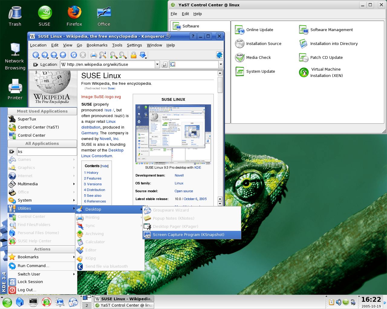Open the Patch CD Update module

pos(326,58)
